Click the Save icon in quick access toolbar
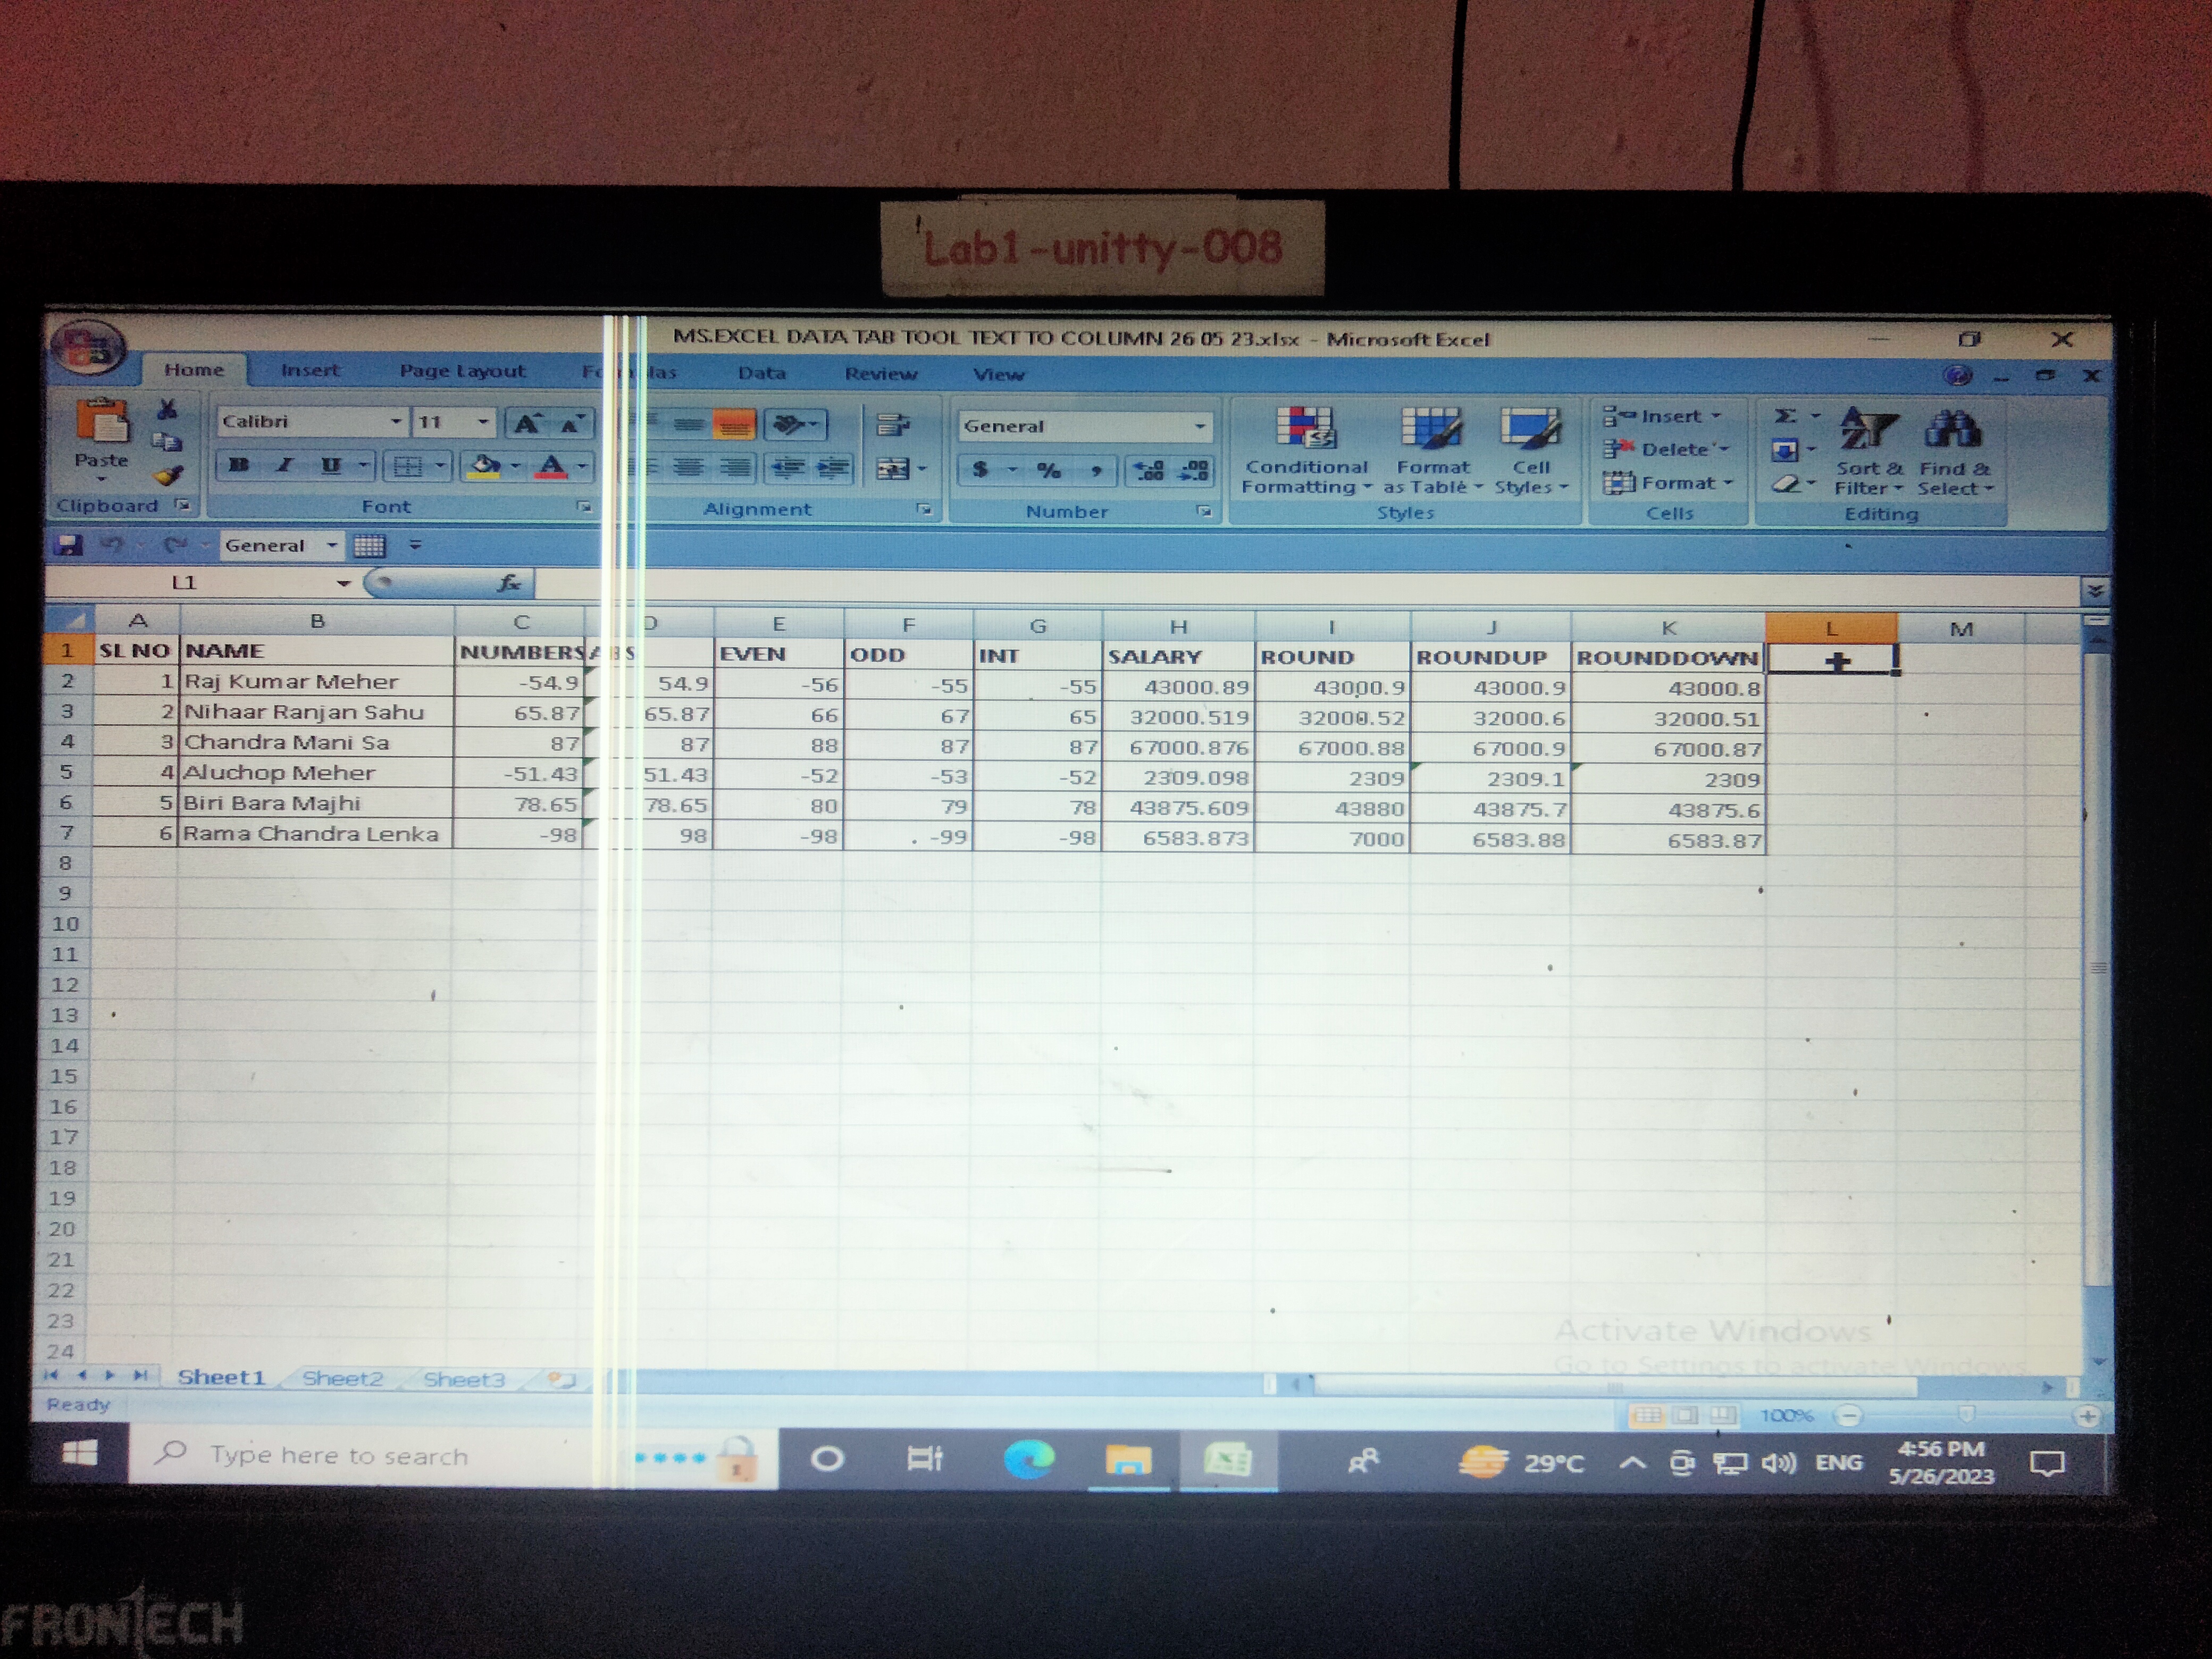2212x1659 pixels. coord(68,545)
